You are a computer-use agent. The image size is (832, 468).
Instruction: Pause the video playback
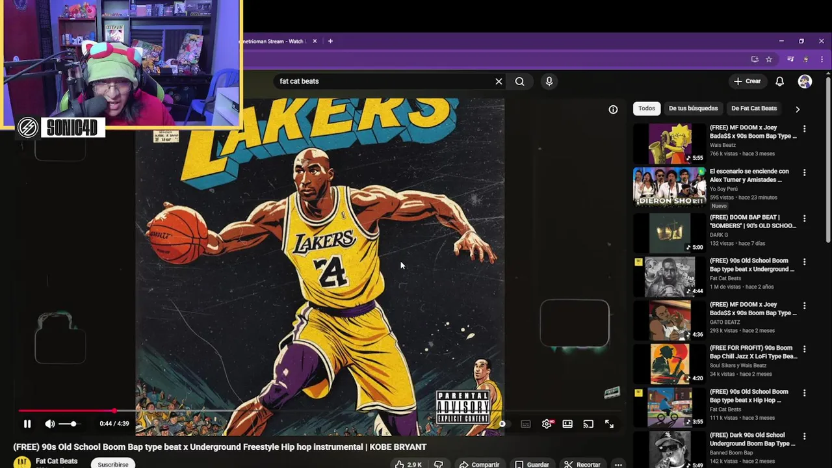point(27,424)
